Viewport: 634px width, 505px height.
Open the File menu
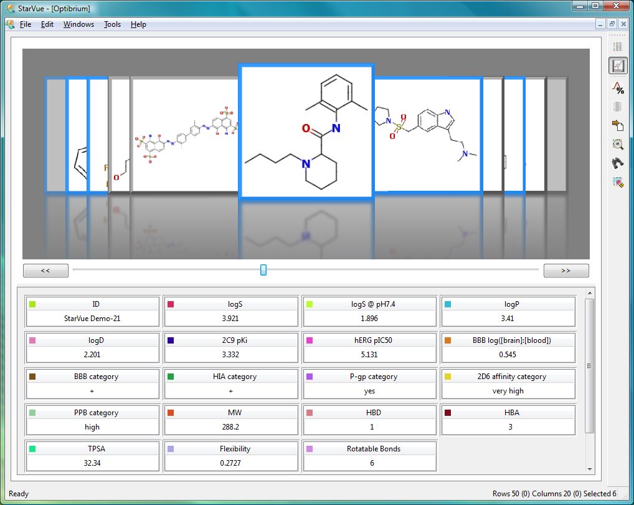coord(25,24)
